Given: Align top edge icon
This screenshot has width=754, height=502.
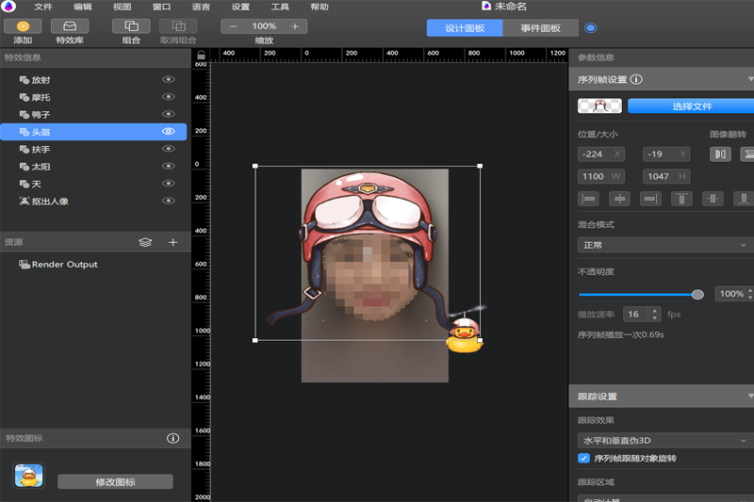Looking at the screenshot, I should (681, 199).
